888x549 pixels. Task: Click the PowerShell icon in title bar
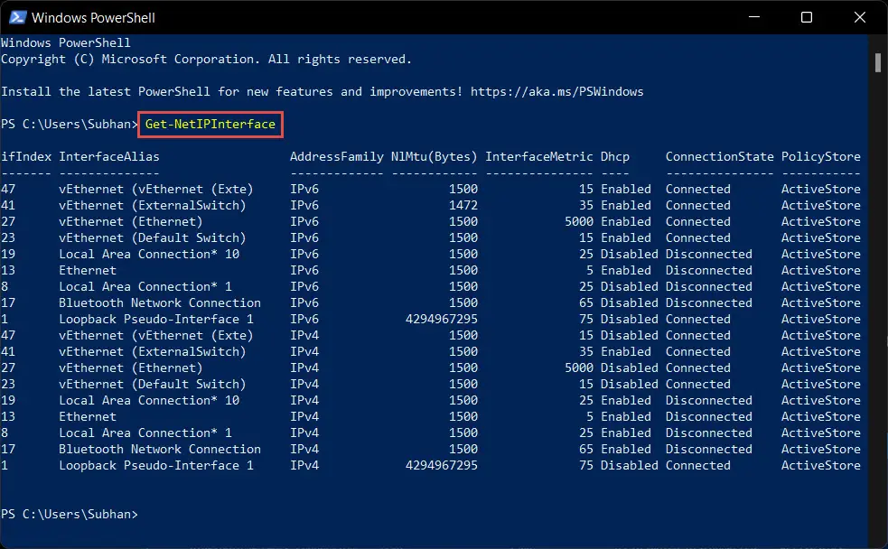pos(17,17)
